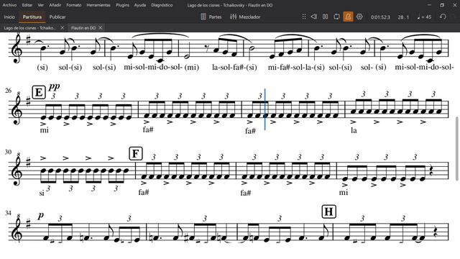Select rehearsal mark F
The height and width of the screenshot is (259, 460).
pos(136,153)
